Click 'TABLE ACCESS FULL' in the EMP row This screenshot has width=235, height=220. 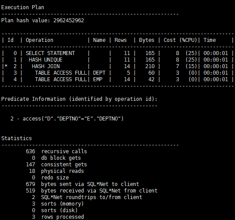coord(61,79)
